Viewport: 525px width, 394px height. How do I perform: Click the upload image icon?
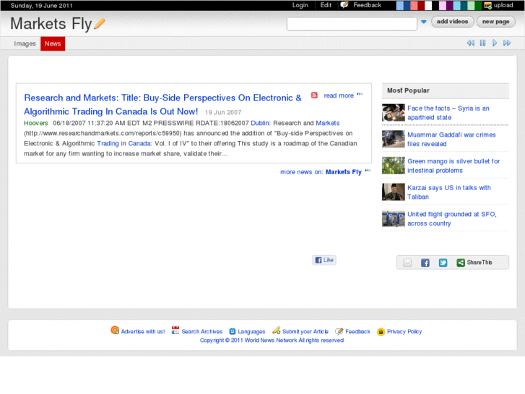[x=488, y=5]
